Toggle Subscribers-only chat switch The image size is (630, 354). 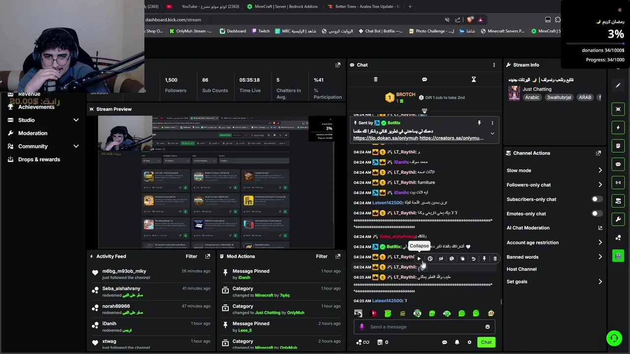pos(596,199)
